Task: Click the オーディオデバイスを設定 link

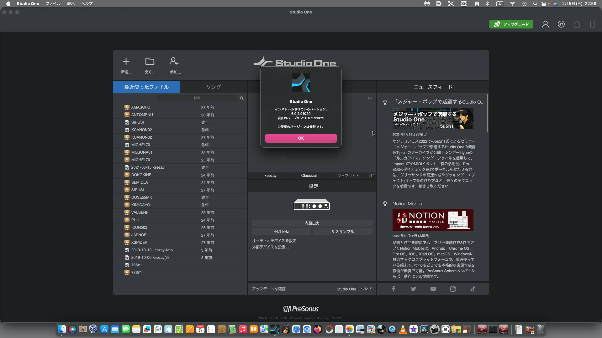Action: pos(276,241)
